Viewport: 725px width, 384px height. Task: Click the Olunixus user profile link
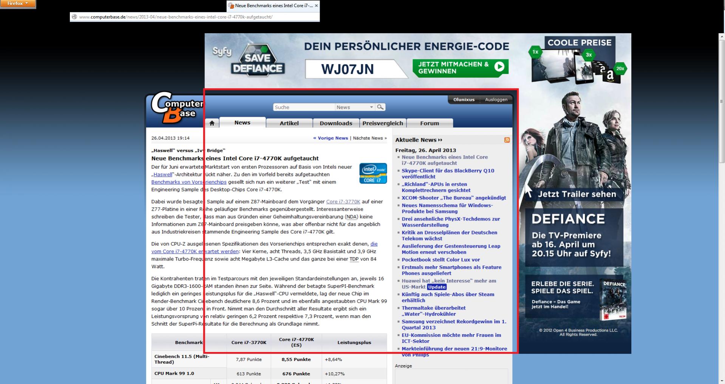click(x=464, y=100)
